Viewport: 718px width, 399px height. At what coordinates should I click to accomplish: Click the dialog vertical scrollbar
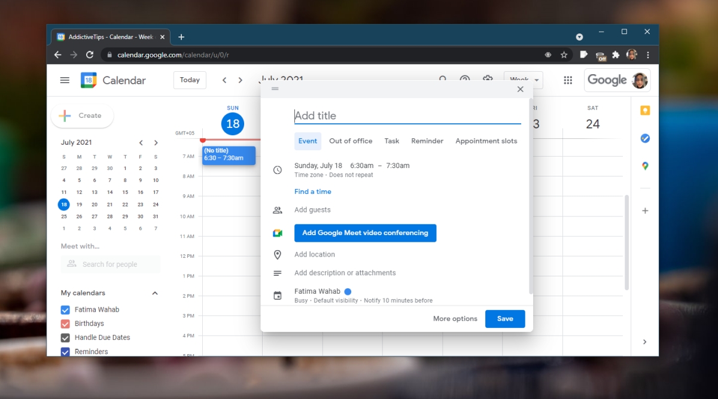(x=530, y=196)
